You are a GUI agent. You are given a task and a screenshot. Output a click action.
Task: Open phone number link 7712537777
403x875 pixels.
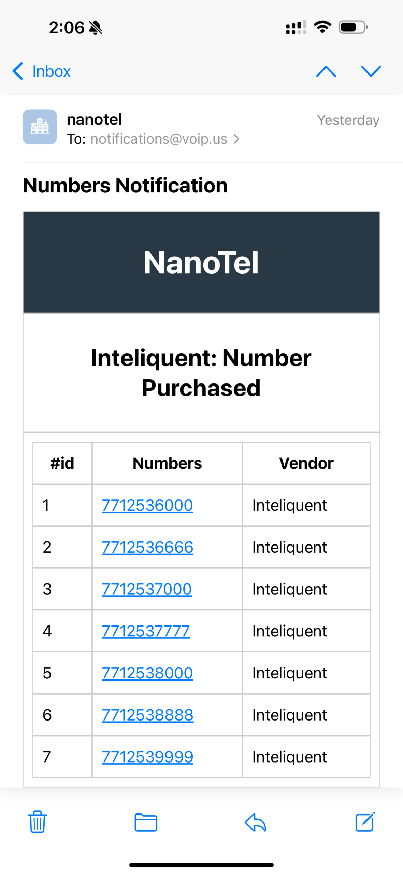click(146, 631)
